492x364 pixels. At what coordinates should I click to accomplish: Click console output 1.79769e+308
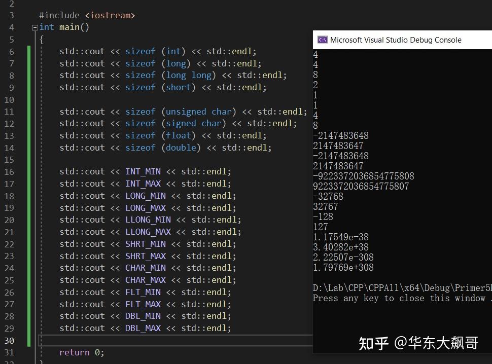(343, 268)
